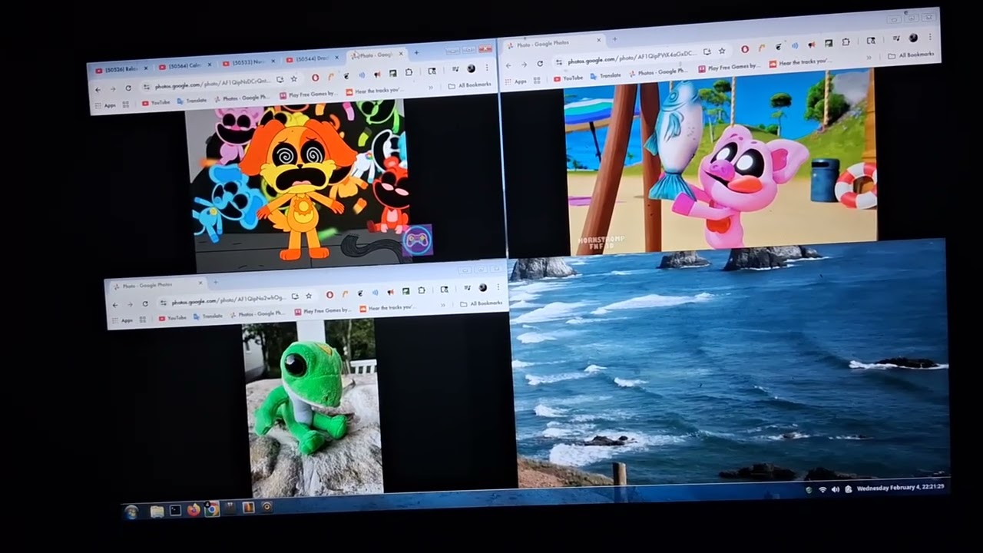Click the purple game controller badge on dog cartoon
The image size is (983, 553).
pos(417,240)
